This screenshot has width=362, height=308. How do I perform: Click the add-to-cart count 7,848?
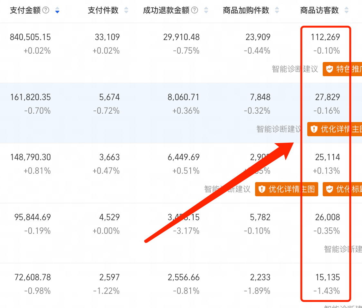[260, 97]
